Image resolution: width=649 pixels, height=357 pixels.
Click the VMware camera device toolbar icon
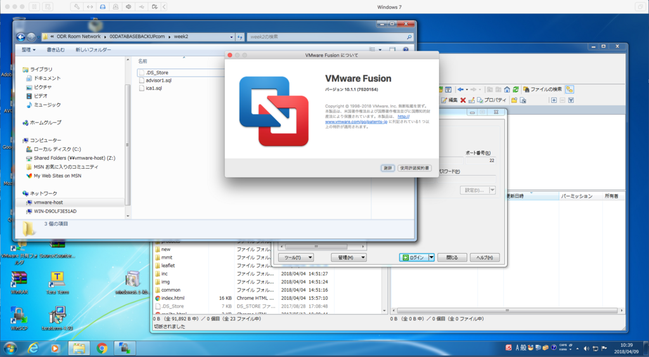coord(115,6)
